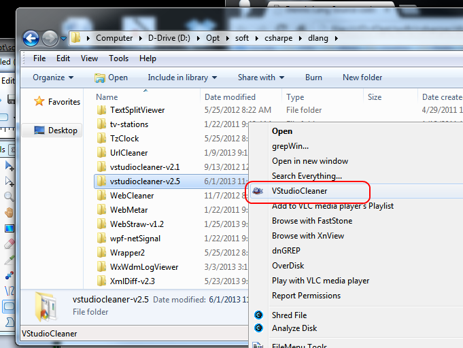Select the TextSplitViewer folder icon
This screenshot has height=348, width=463.
point(101,110)
